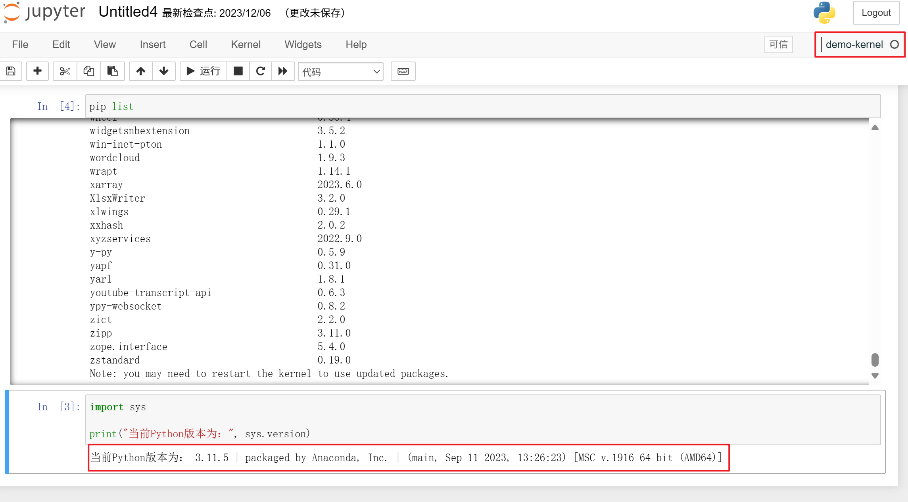Open cell type dropdown showing 代码
908x502 pixels.
tap(341, 71)
